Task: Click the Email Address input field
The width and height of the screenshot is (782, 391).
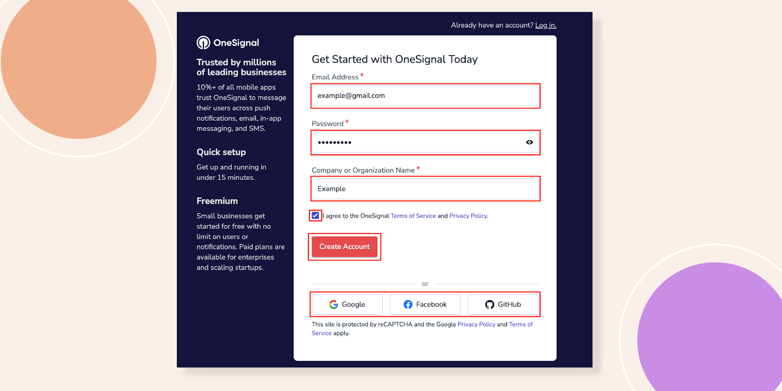Action: click(x=425, y=96)
